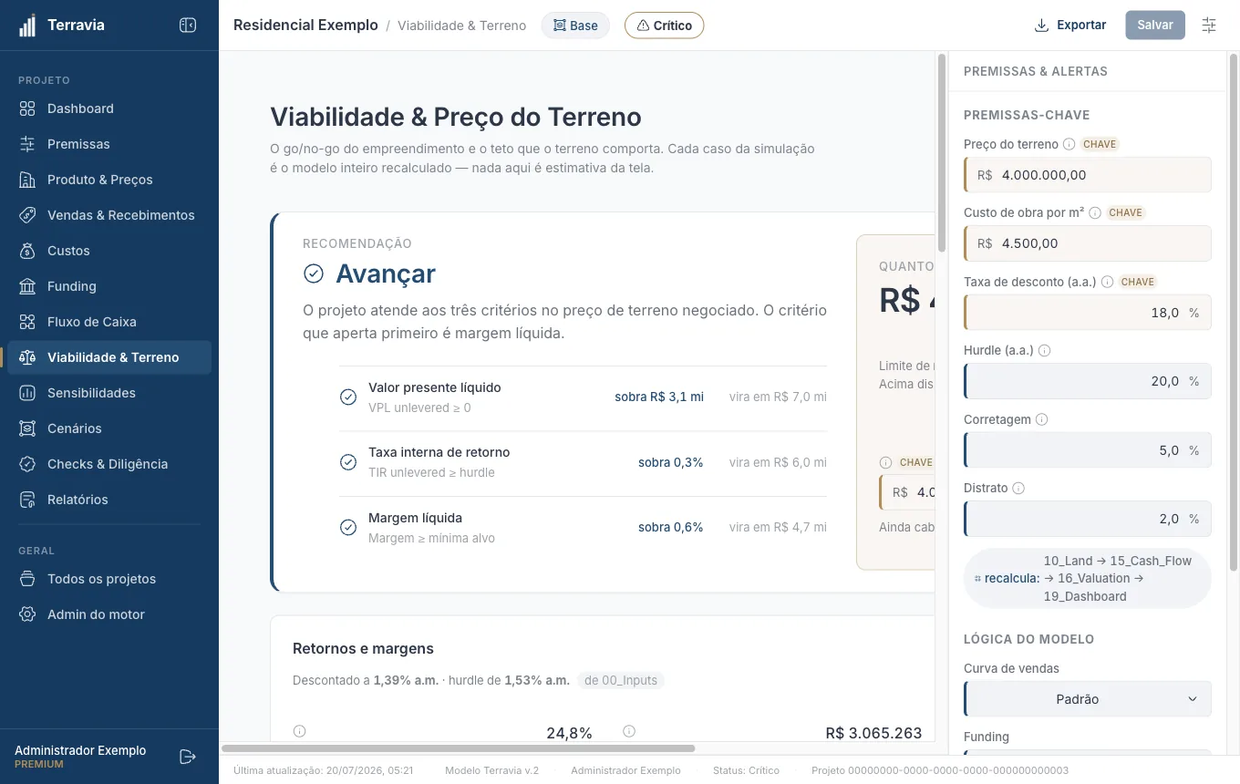
Task: Show info icon next to Corretagem
Action: tap(1041, 419)
